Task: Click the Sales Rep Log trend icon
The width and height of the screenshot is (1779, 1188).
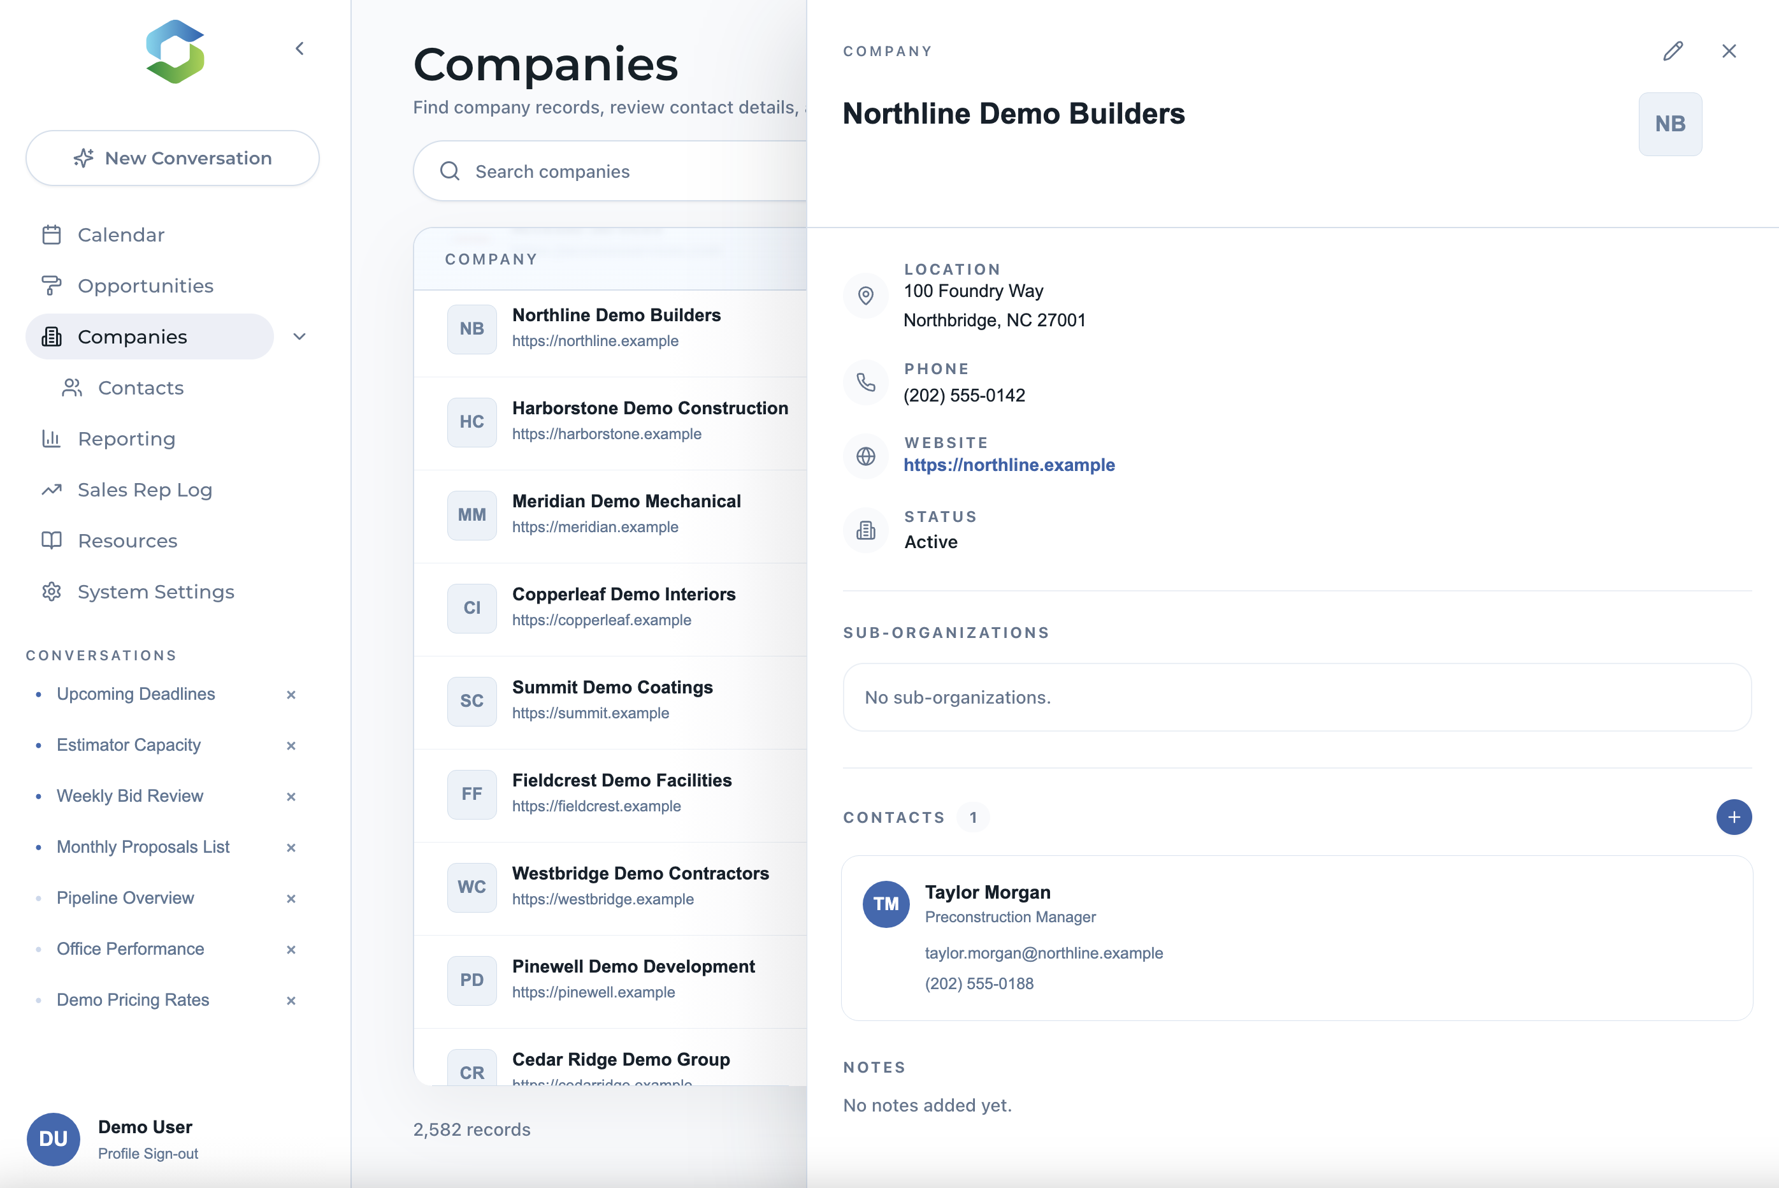Action: [x=52, y=489]
